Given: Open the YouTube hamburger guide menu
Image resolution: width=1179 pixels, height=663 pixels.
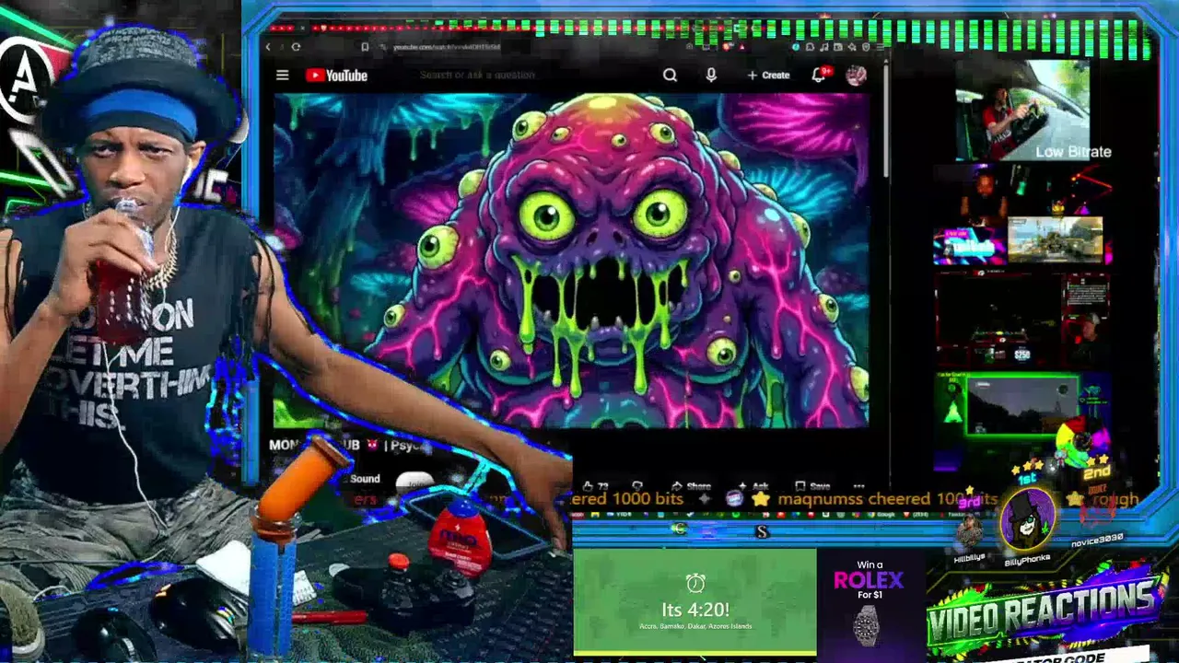Looking at the screenshot, I should tap(283, 76).
